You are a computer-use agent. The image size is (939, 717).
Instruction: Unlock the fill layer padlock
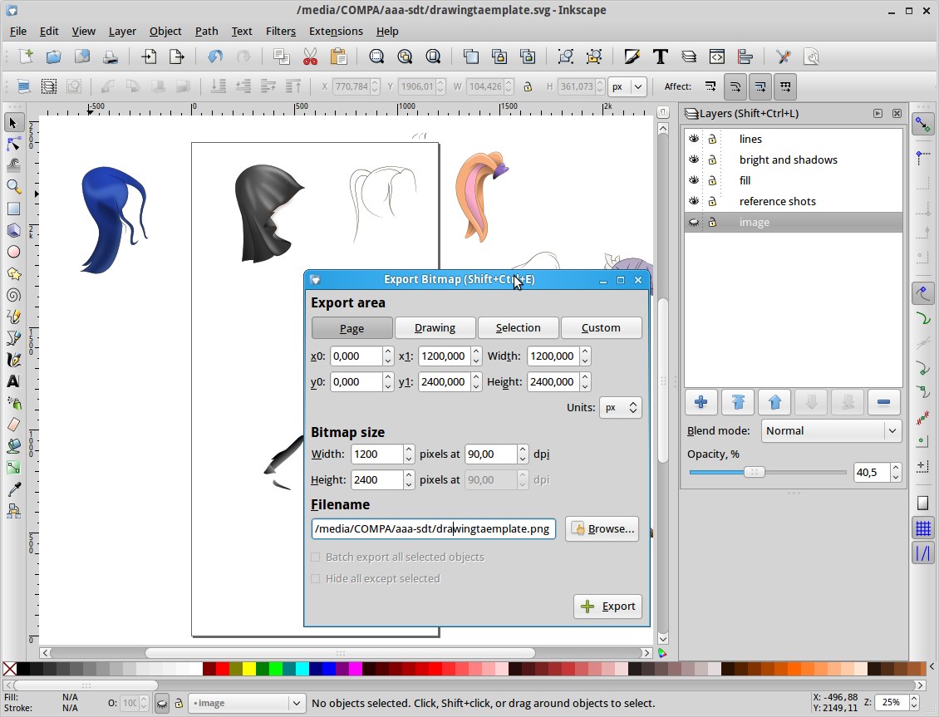click(712, 180)
